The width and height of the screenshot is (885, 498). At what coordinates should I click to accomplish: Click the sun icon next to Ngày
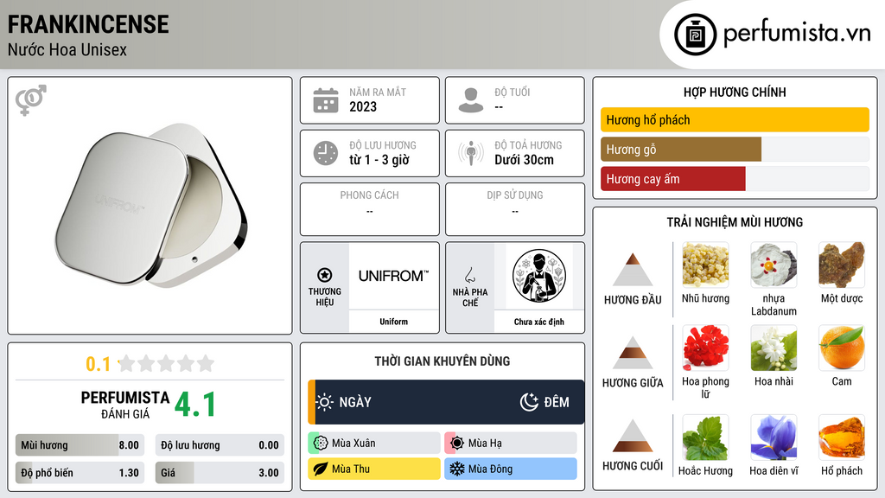tap(325, 402)
